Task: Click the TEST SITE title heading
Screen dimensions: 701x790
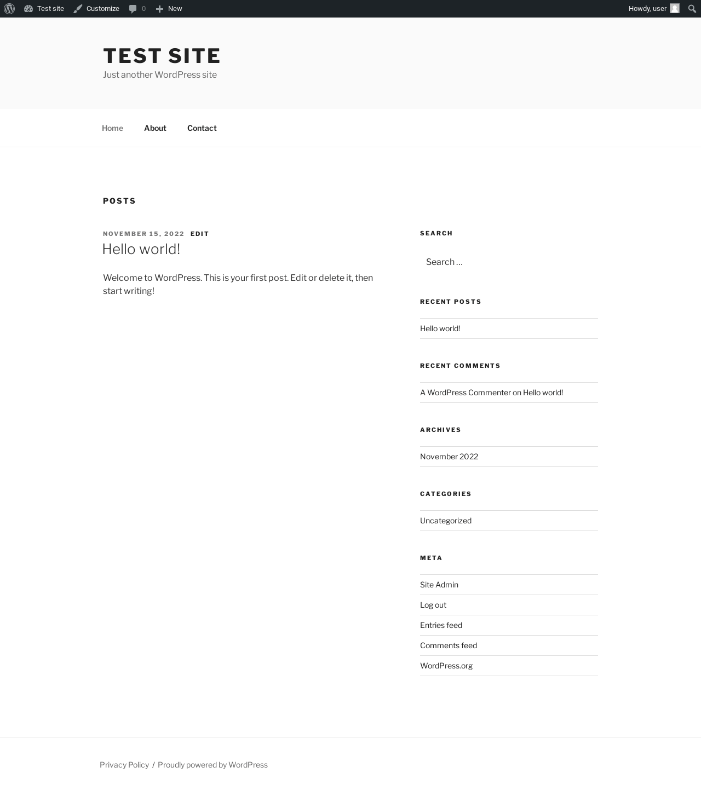Action: pos(162,56)
